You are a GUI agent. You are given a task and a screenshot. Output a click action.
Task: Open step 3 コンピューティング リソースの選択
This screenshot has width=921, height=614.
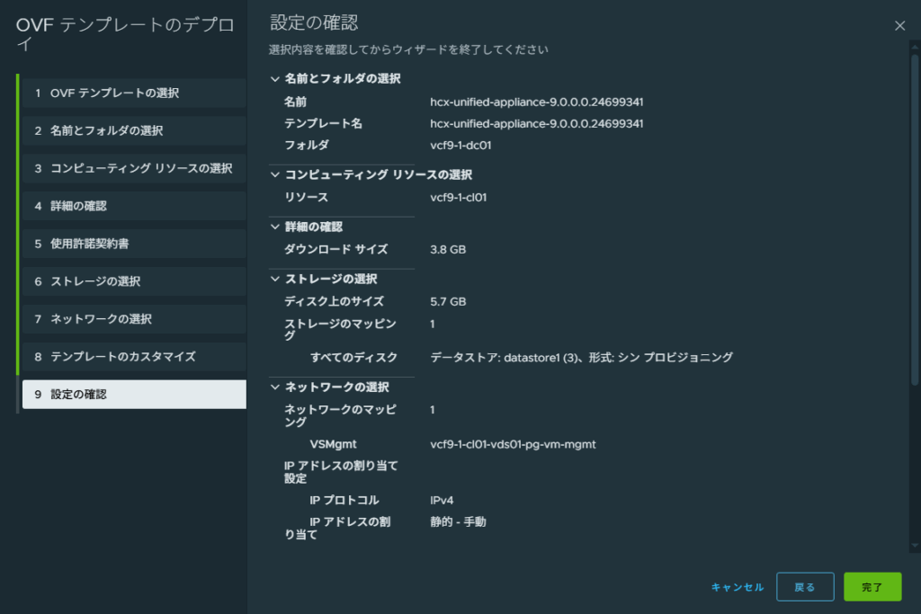[132, 169]
